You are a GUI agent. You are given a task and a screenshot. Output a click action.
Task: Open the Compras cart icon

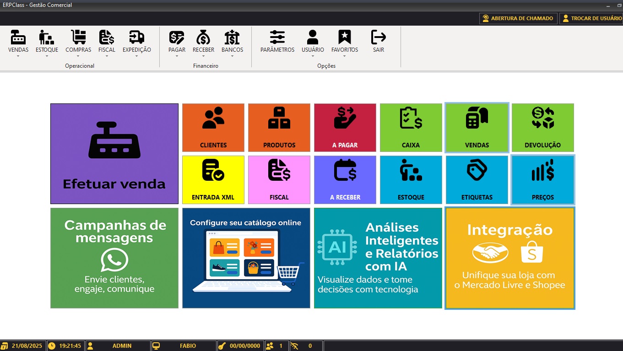78,37
